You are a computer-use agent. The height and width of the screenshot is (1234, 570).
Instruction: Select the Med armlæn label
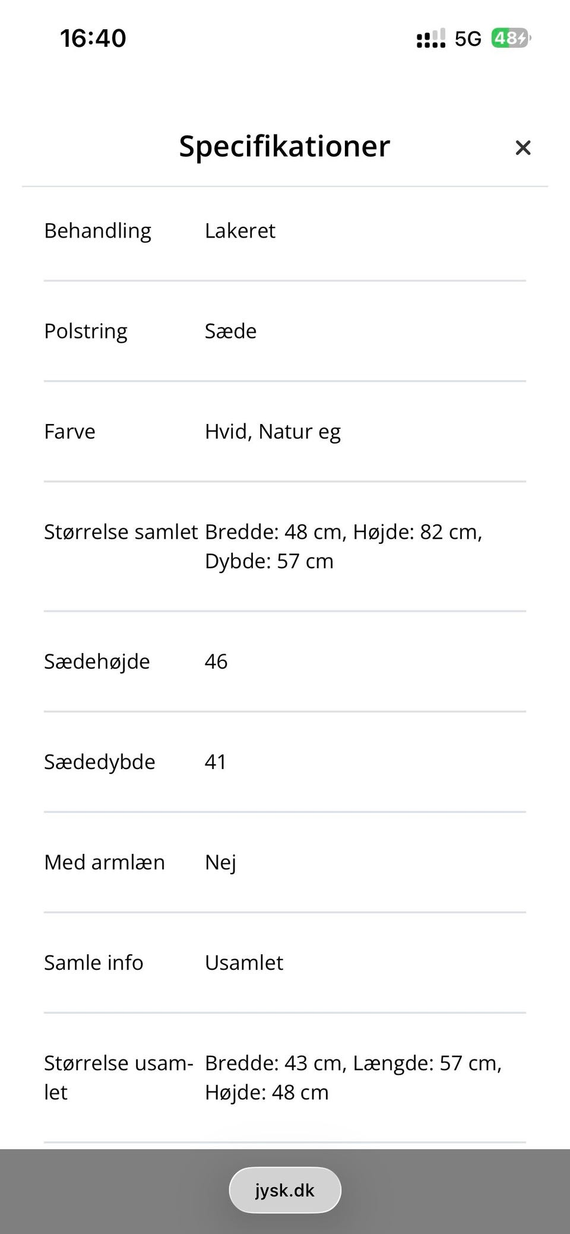click(104, 862)
